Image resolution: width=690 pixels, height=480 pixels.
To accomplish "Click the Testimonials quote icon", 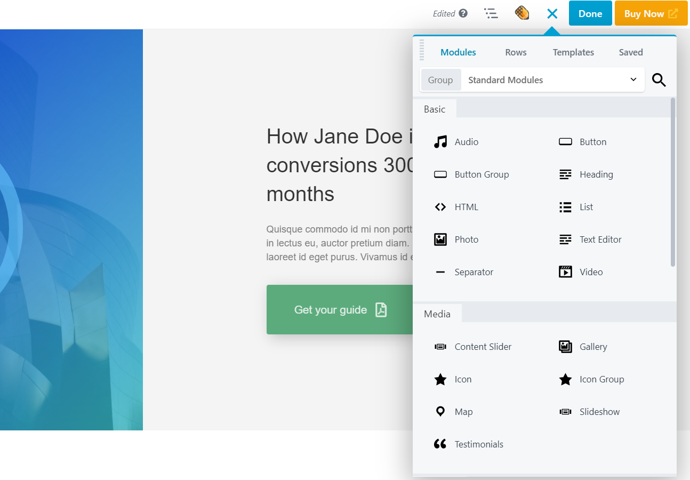I will pos(440,444).
